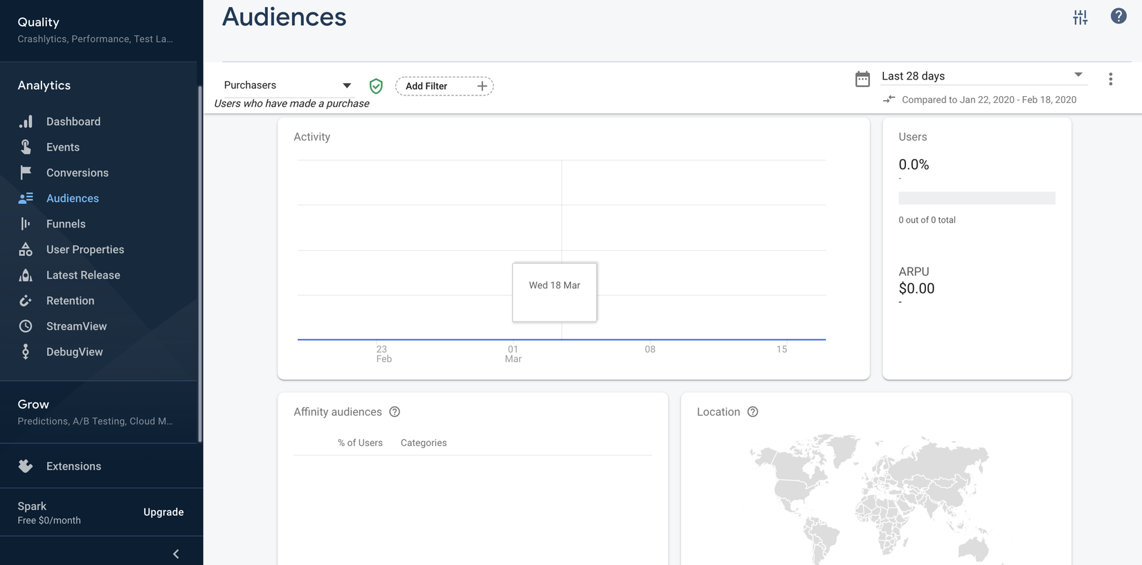The height and width of the screenshot is (565, 1142).
Task: Click the Upgrade plan button
Action: point(163,512)
